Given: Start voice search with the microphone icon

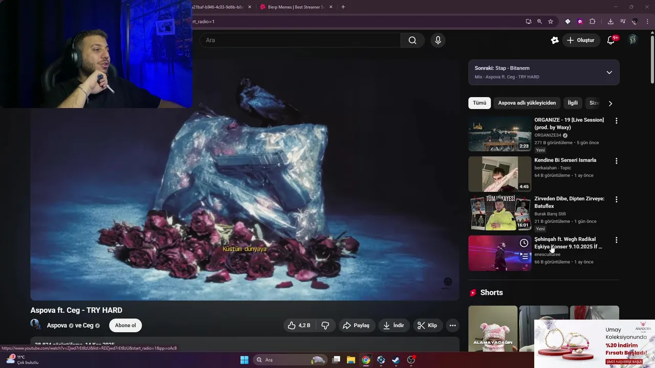Looking at the screenshot, I should 438,40.
